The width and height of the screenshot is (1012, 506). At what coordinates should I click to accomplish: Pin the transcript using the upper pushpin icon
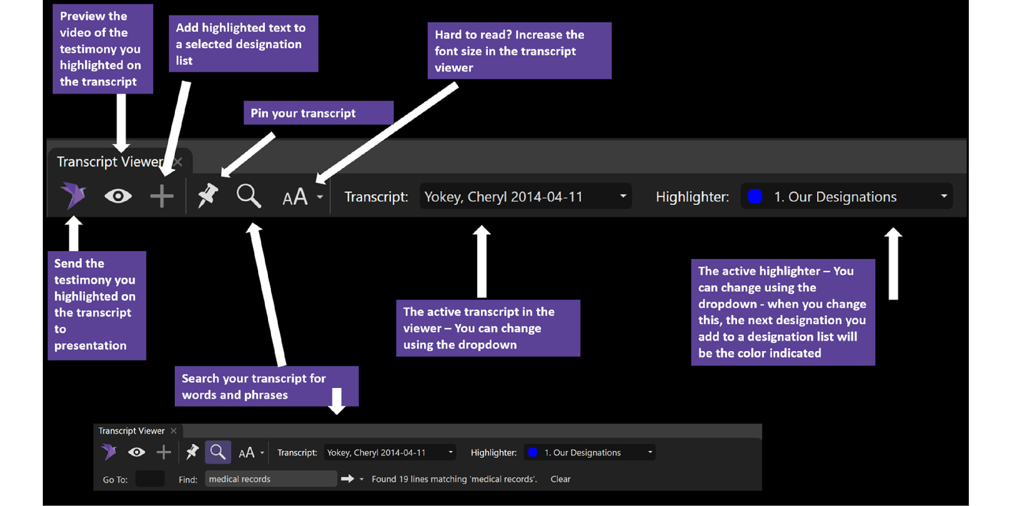point(207,195)
